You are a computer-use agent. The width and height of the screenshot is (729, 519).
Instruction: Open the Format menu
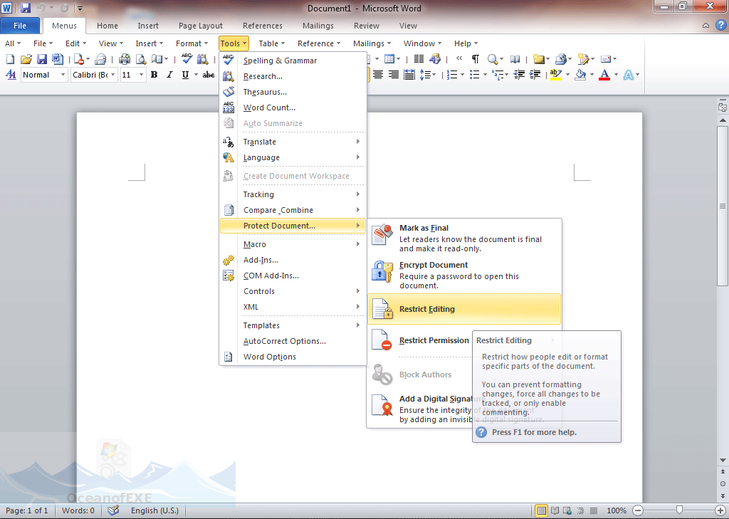pos(192,43)
